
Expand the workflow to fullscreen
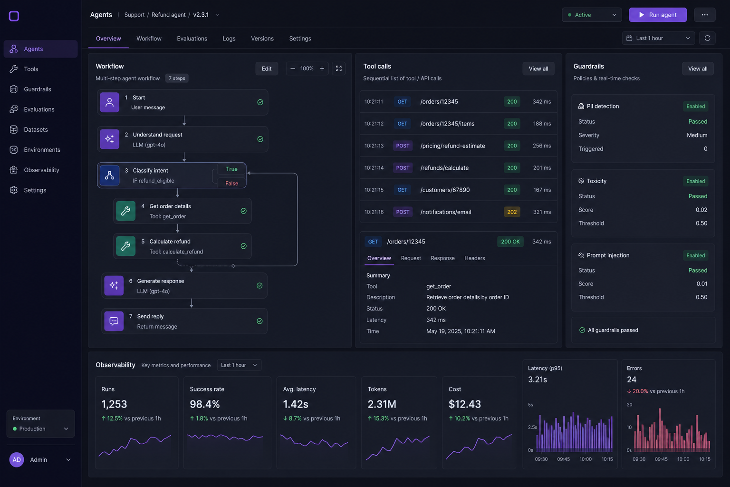339,68
